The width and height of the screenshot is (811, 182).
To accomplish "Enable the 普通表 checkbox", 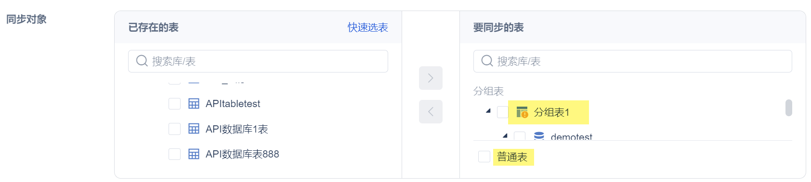I will click(x=484, y=157).
